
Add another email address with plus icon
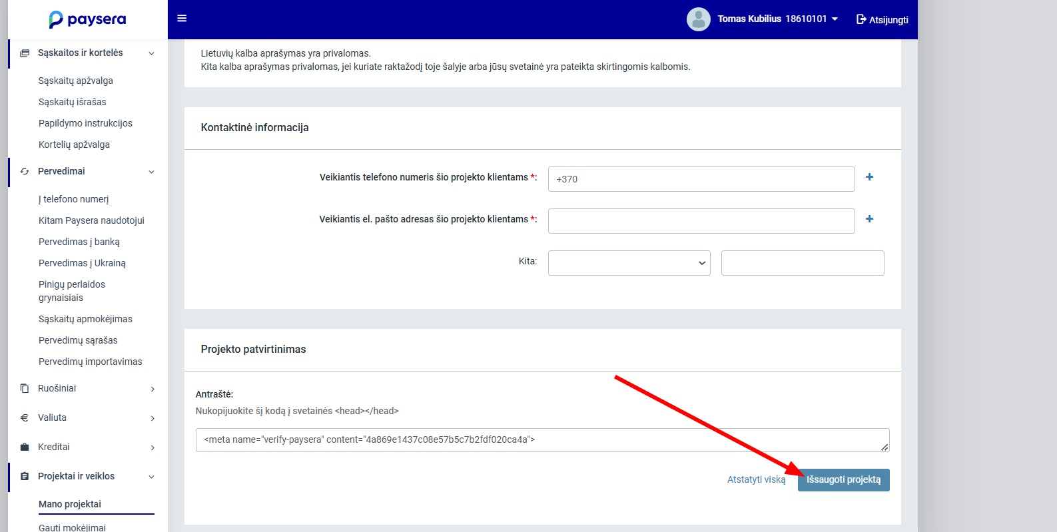[x=869, y=219]
